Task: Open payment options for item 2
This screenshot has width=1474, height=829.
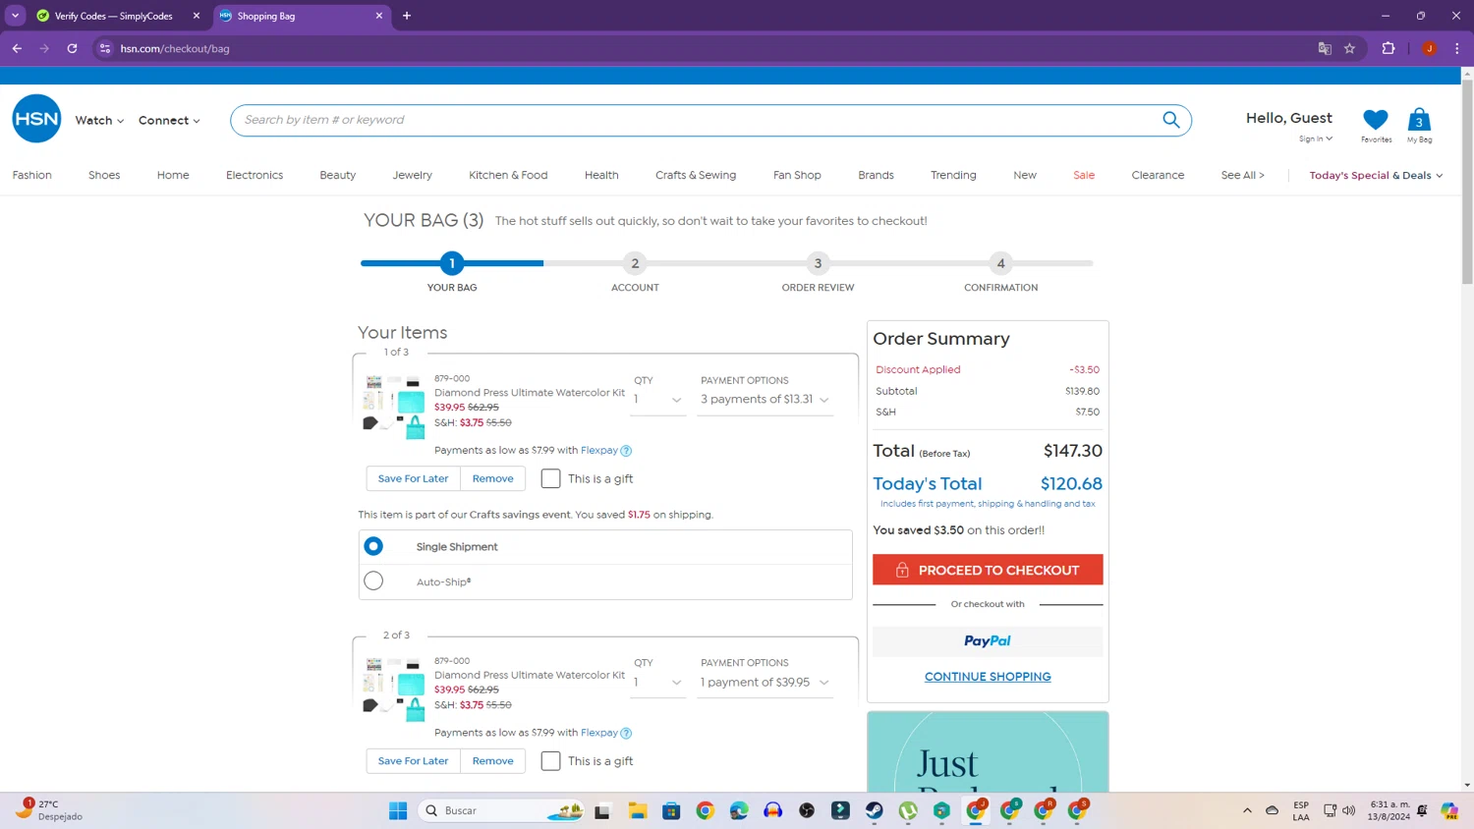Action: [765, 683]
